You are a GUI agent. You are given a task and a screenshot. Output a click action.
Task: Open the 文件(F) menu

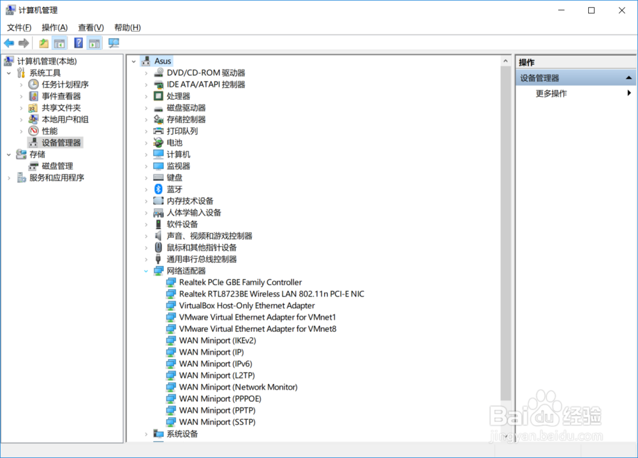(19, 27)
